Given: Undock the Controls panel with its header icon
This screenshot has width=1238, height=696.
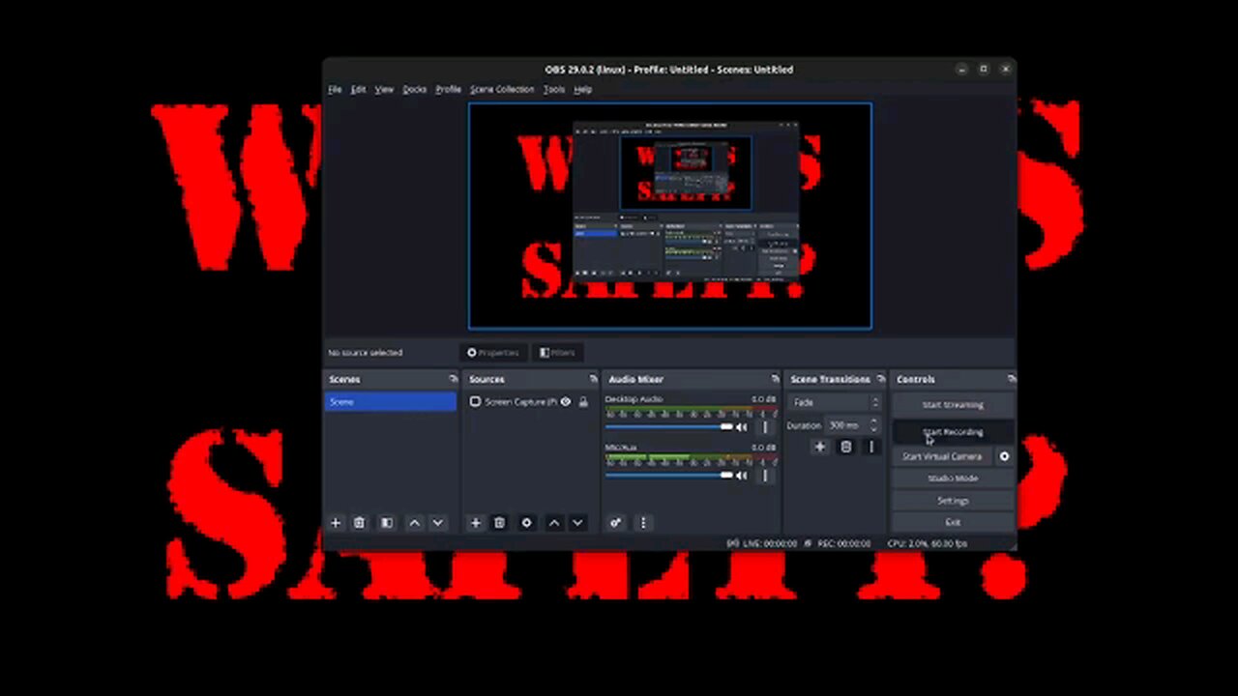Looking at the screenshot, I should [x=1012, y=379].
